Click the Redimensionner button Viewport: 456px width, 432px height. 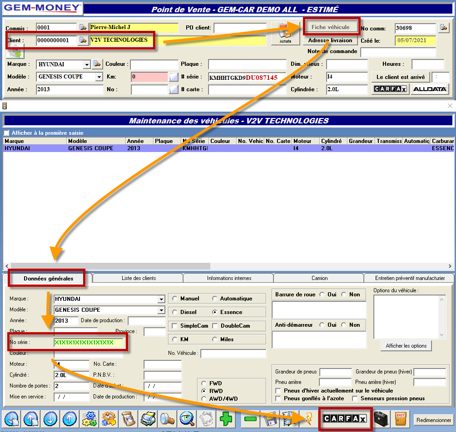[434, 420]
